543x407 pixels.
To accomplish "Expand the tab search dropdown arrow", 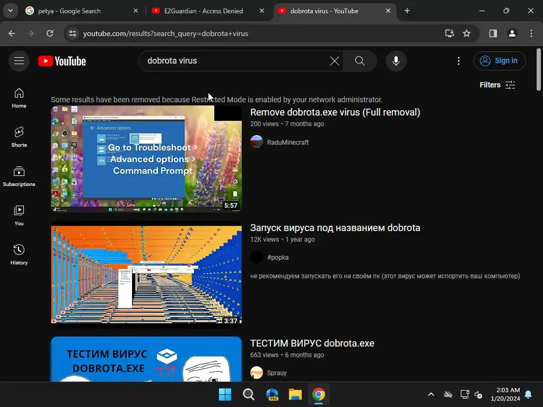I will [11, 11].
